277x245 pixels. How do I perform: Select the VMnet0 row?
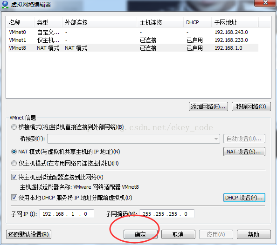point(133,32)
